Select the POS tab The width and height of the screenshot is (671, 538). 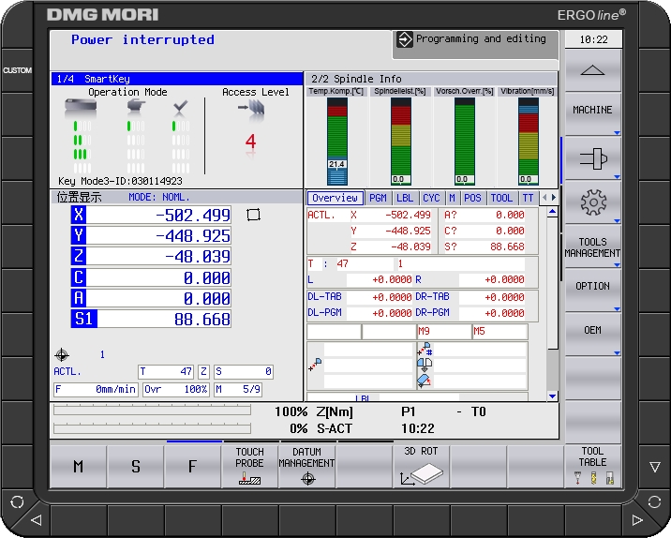tap(472, 198)
